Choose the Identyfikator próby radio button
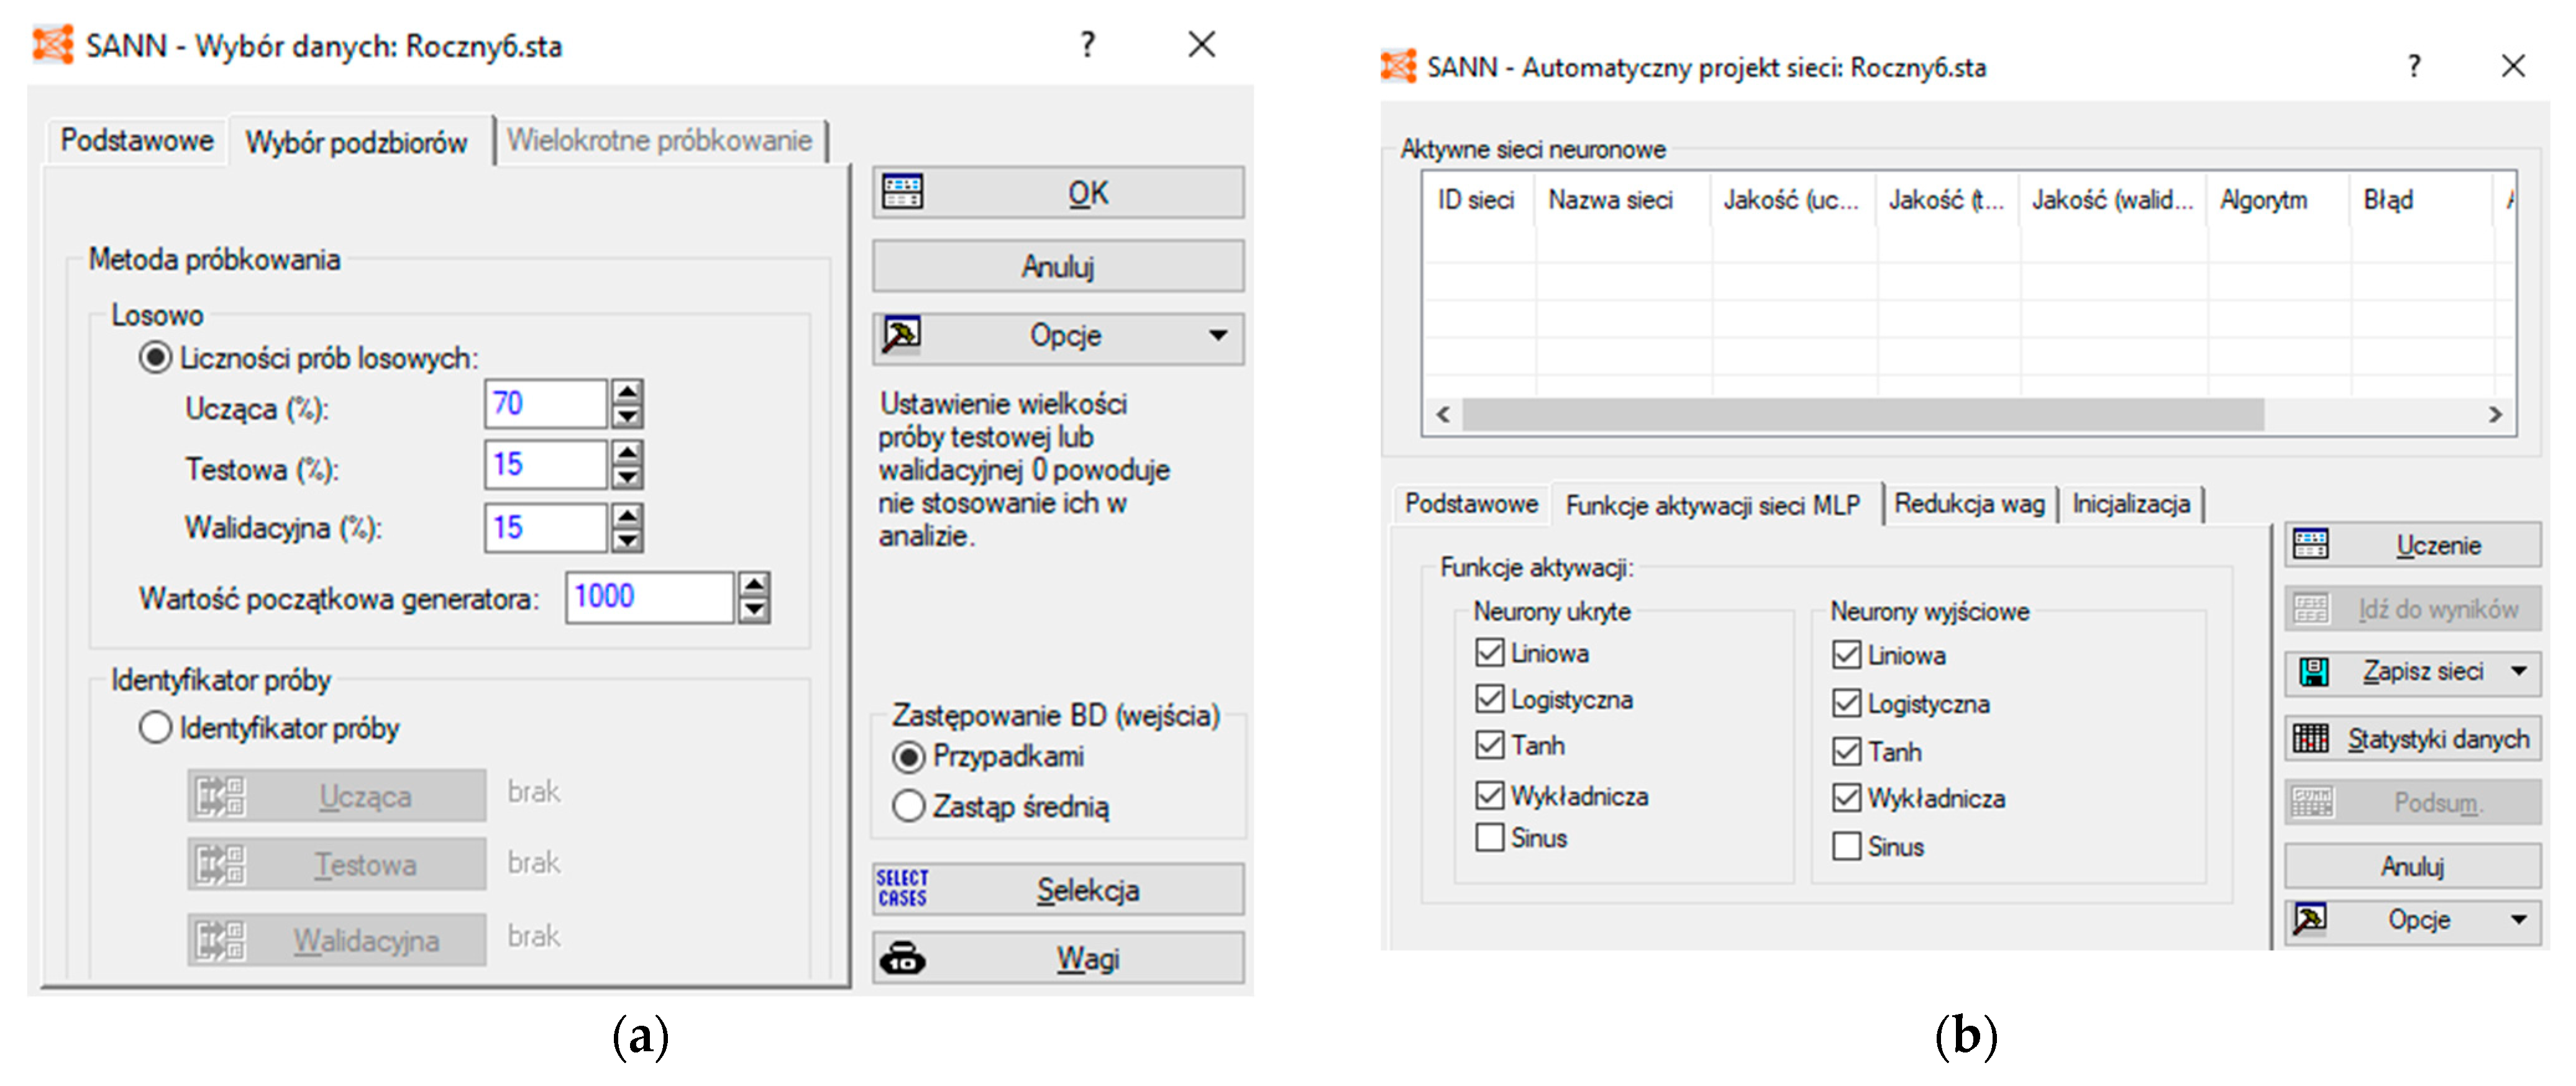This screenshot has height=1086, width=2576. tap(155, 727)
